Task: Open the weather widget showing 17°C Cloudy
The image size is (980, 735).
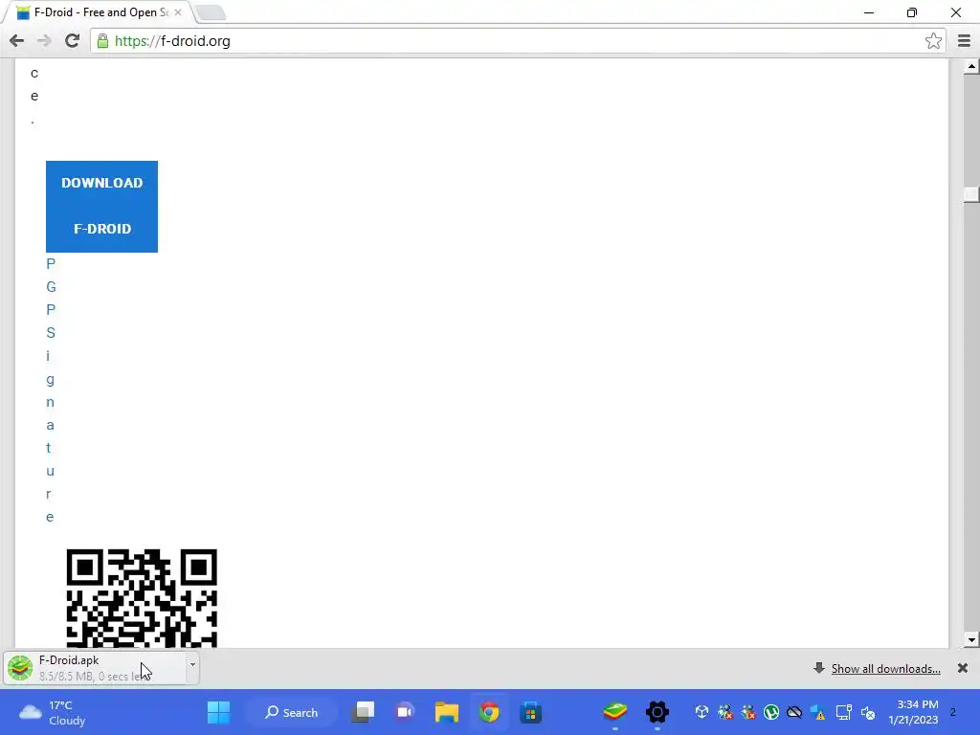Action: tap(53, 712)
